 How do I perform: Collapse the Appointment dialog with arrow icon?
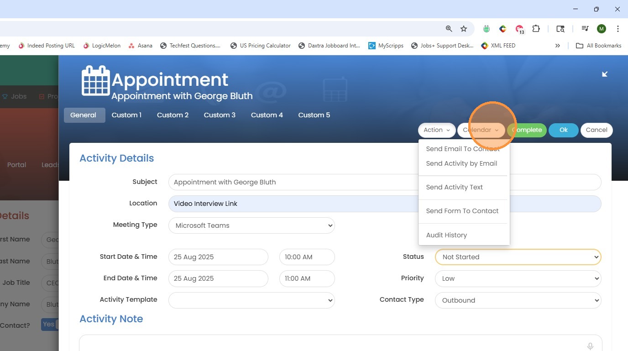pyautogui.click(x=605, y=74)
